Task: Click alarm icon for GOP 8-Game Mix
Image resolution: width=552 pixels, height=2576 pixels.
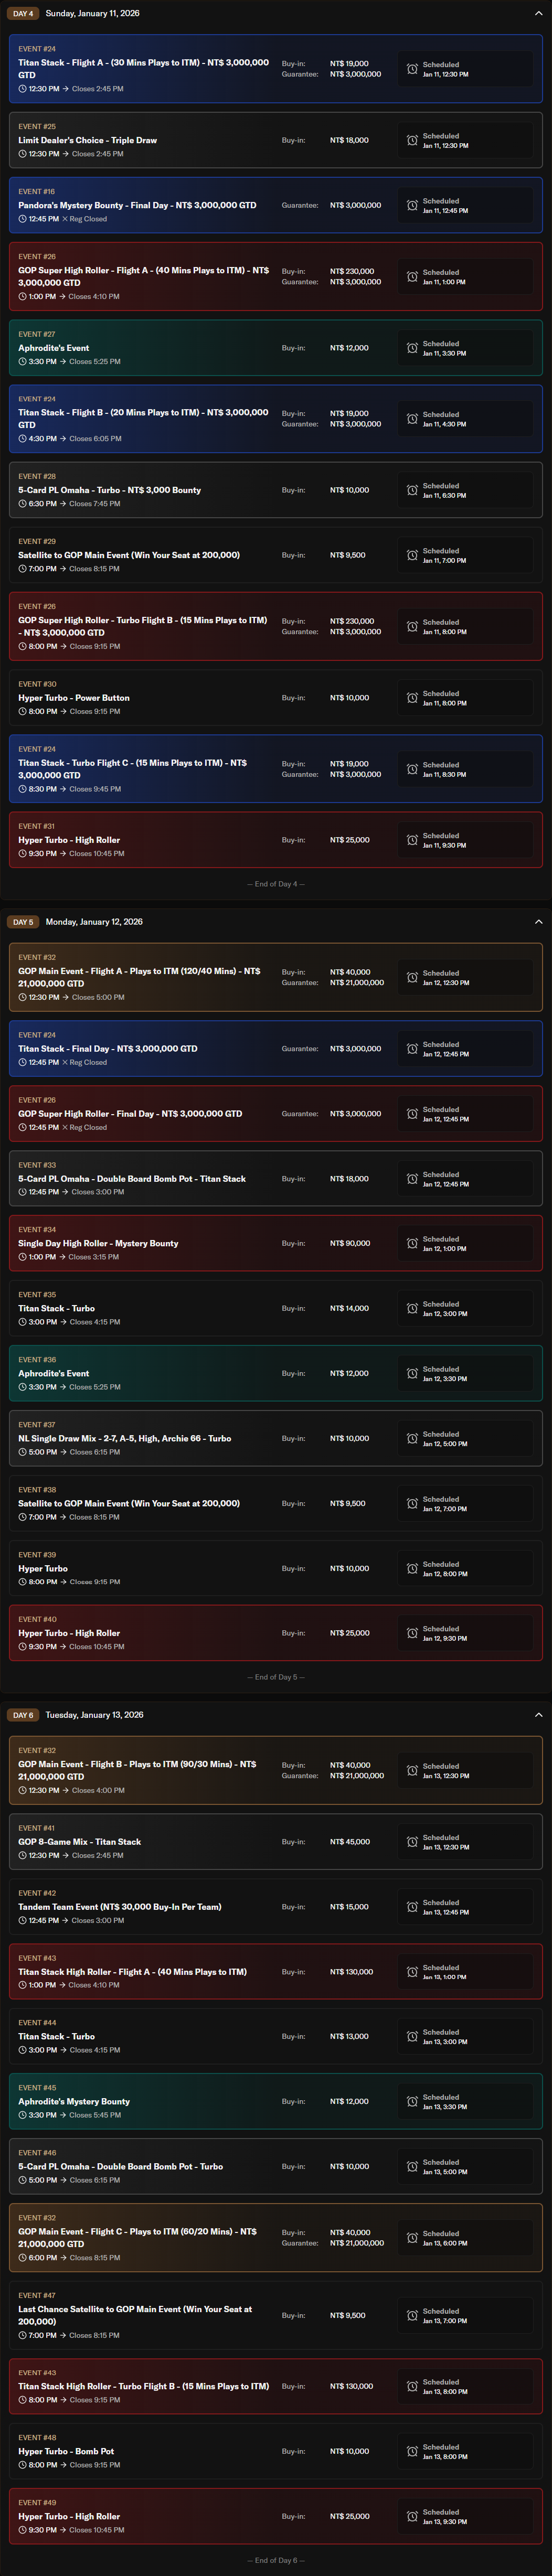Action: tap(412, 1842)
